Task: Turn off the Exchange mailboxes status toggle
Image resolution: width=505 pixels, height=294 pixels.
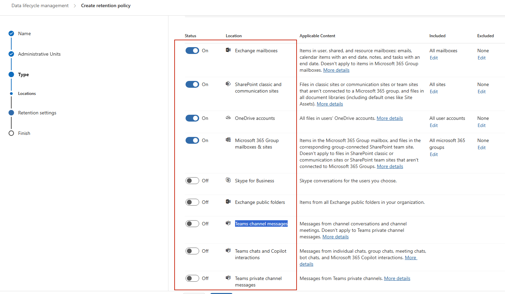Action: (192, 50)
